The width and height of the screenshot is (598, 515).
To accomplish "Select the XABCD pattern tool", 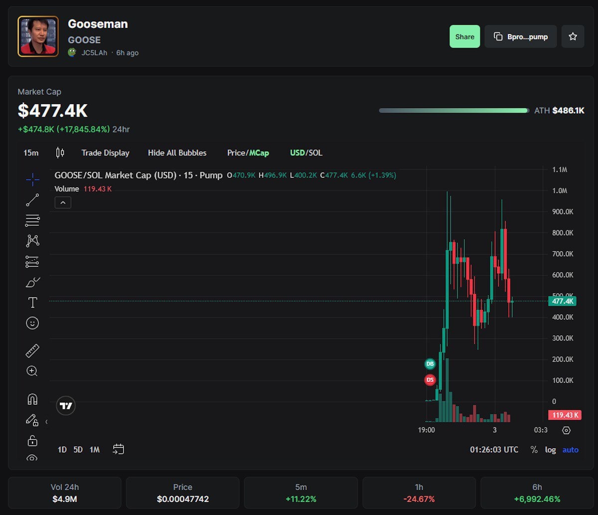I will pos(32,241).
